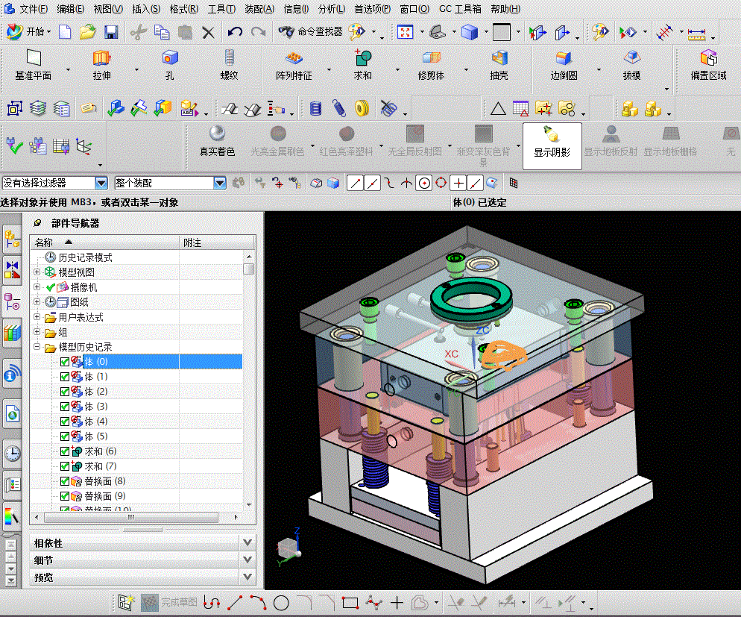Click the Delete X icon

208,32
